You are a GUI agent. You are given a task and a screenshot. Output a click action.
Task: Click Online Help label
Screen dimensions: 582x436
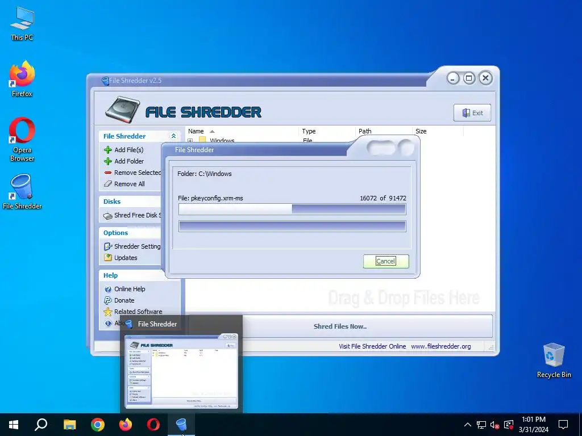[130, 289]
